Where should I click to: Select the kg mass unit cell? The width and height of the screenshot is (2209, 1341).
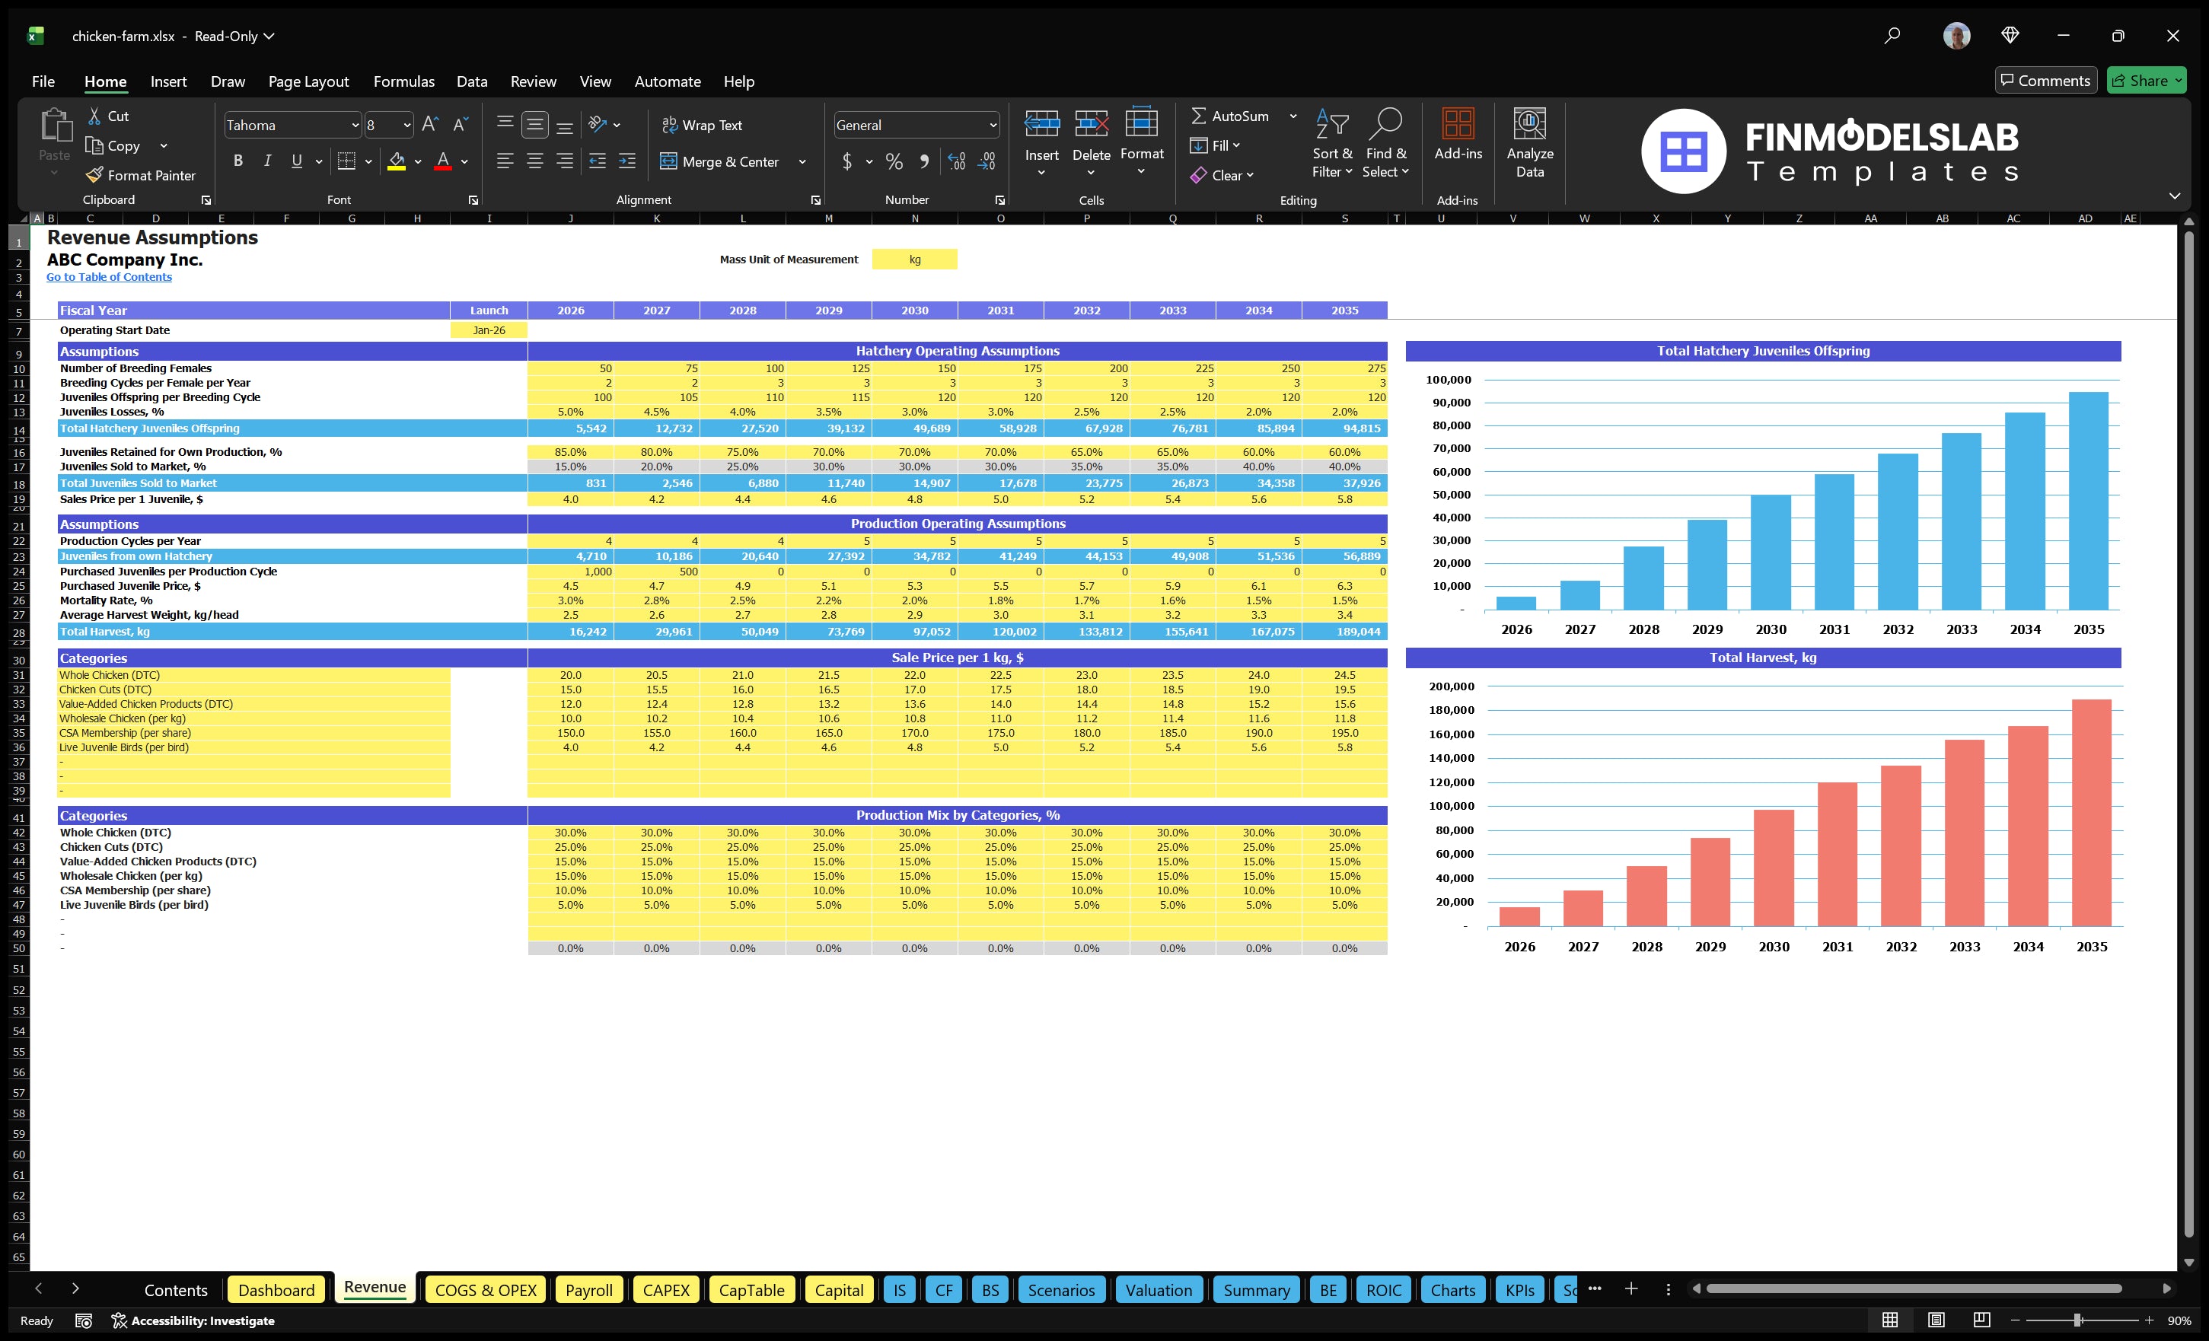914,259
